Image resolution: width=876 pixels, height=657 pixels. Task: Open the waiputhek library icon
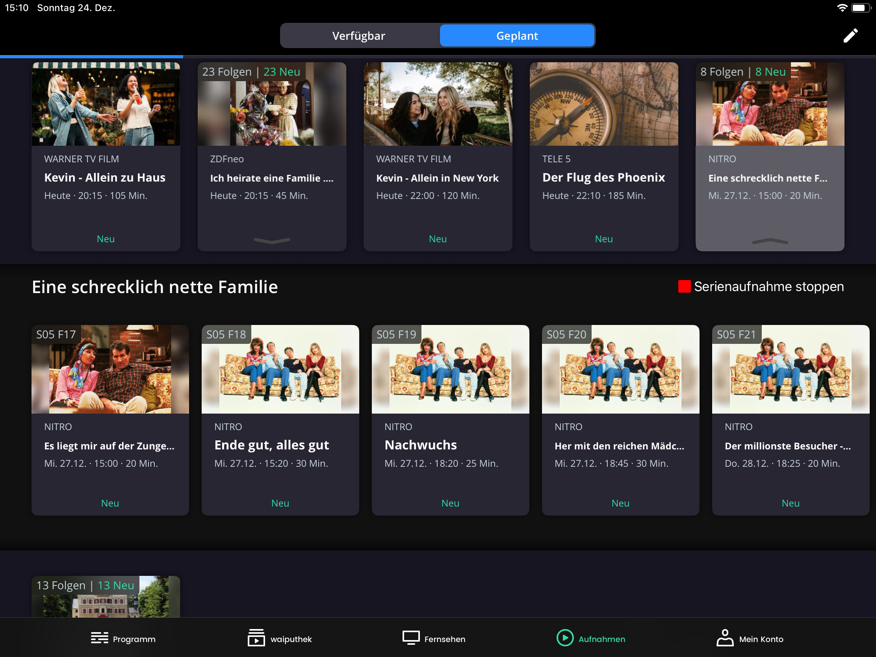(x=256, y=638)
